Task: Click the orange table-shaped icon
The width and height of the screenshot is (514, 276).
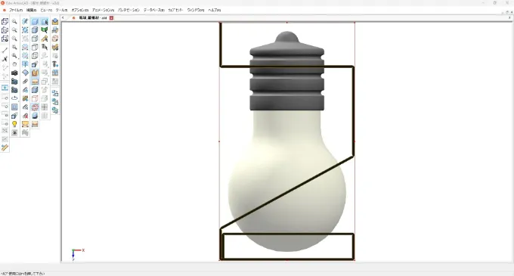Action: (25, 124)
